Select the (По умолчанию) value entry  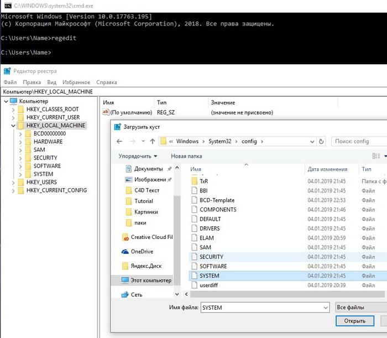[131, 113]
